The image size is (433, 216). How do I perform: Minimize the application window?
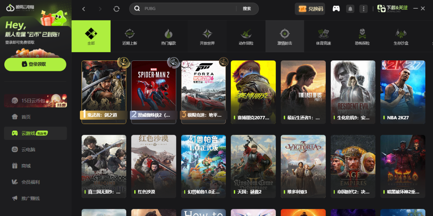coord(415,8)
